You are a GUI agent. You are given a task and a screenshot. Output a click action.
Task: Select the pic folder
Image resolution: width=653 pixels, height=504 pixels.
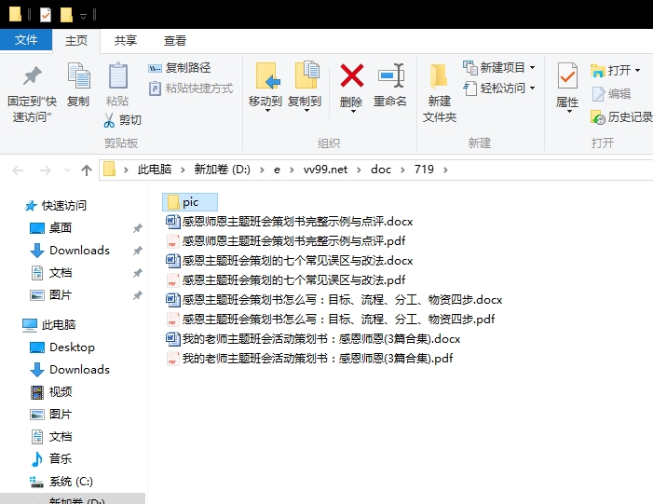coord(190,202)
